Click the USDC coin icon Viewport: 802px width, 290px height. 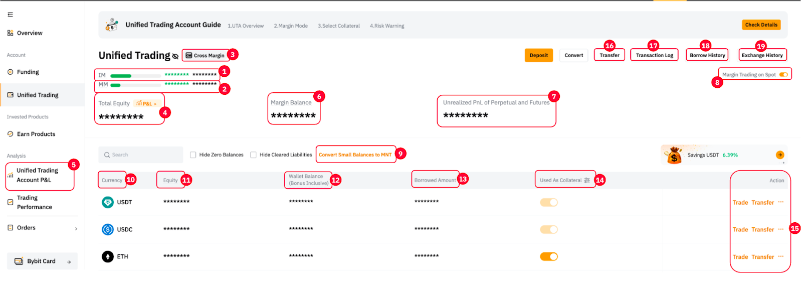coord(108,229)
